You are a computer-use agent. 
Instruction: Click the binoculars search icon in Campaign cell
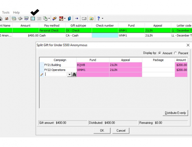coord(74,74)
